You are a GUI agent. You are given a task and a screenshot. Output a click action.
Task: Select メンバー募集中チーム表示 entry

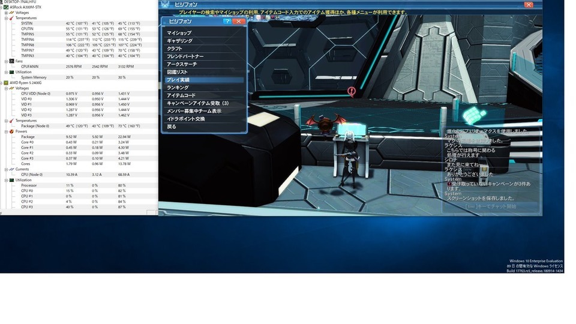click(204, 111)
